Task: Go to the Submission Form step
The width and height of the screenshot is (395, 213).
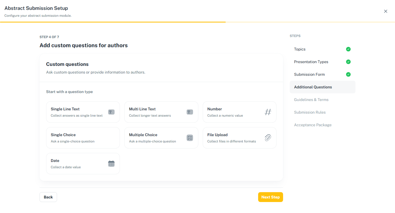Action: 323,74
